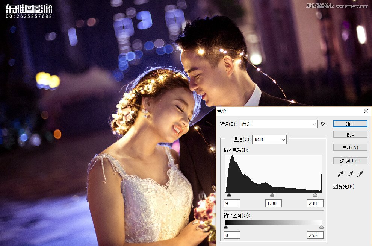Click the input midtone gamma slider handle

click(x=272, y=195)
